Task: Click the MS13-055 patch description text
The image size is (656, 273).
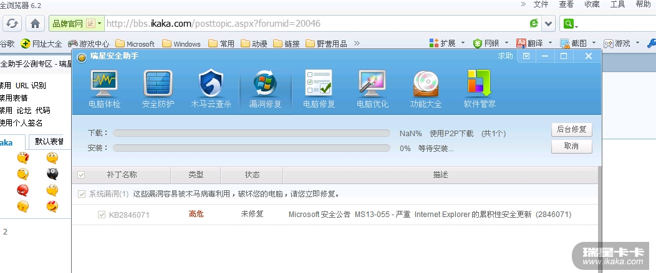Action: 430,215
